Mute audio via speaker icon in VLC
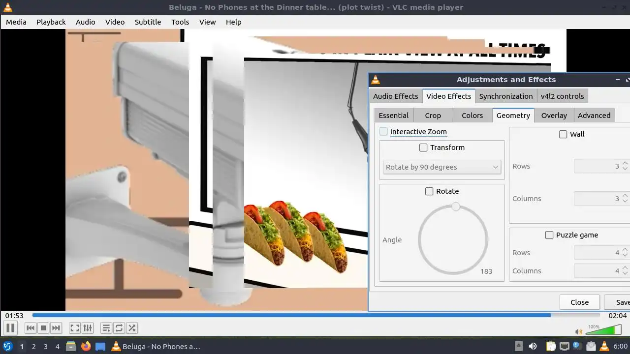 tap(579, 332)
